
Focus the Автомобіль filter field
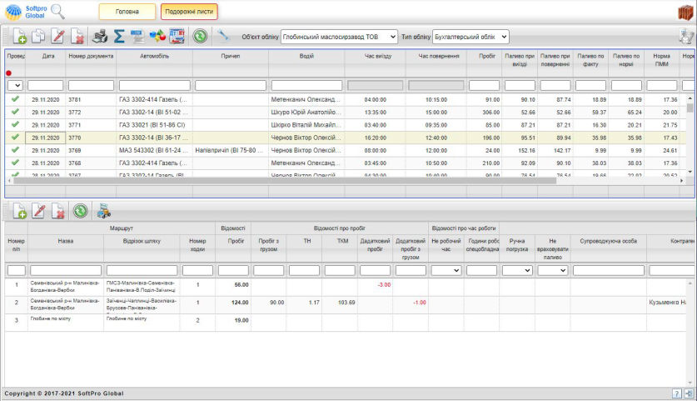[154, 85]
